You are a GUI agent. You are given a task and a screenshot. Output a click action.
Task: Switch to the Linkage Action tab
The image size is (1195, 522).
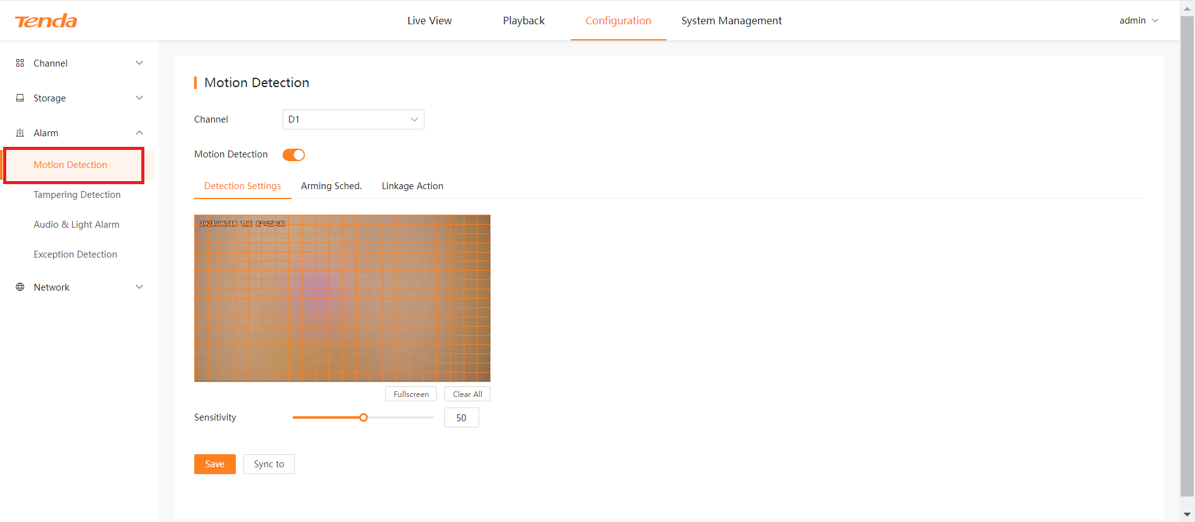412,186
